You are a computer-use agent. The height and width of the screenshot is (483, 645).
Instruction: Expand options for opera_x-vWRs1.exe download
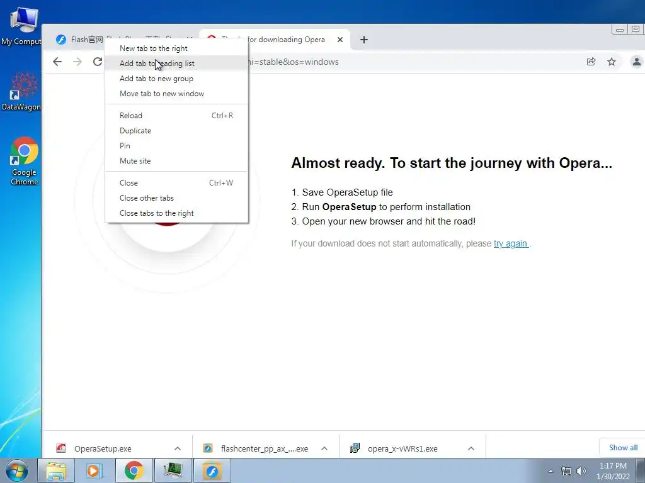(471, 448)
